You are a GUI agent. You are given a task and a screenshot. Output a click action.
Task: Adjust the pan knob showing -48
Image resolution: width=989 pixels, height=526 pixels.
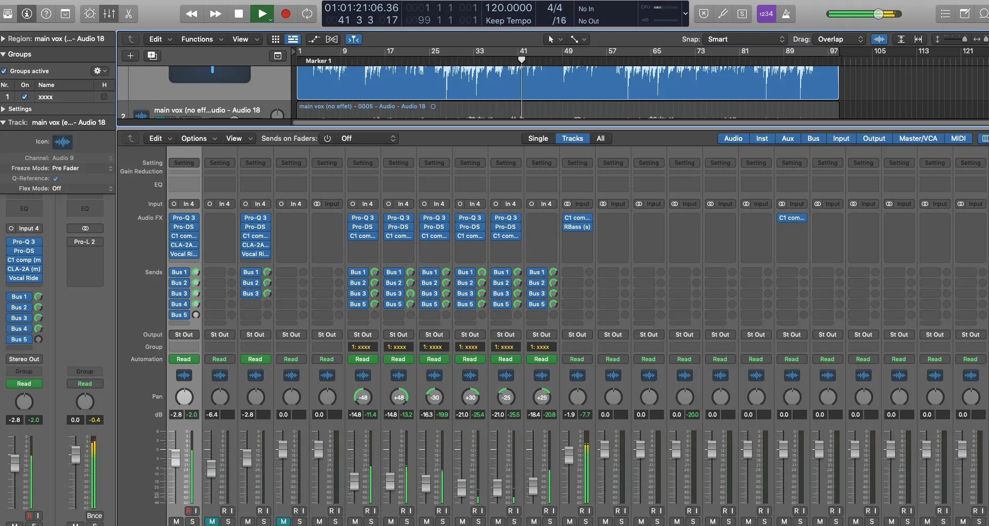point(363,396)
